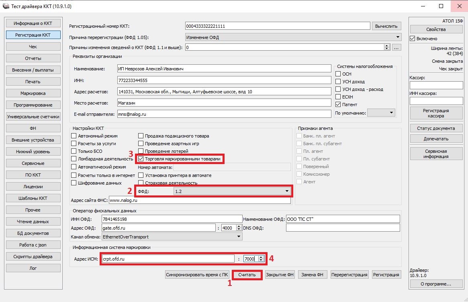The height and width of the screenshot is (302, 468).
Task: Go to the ФН section
Action: click(x=33, y=128)
